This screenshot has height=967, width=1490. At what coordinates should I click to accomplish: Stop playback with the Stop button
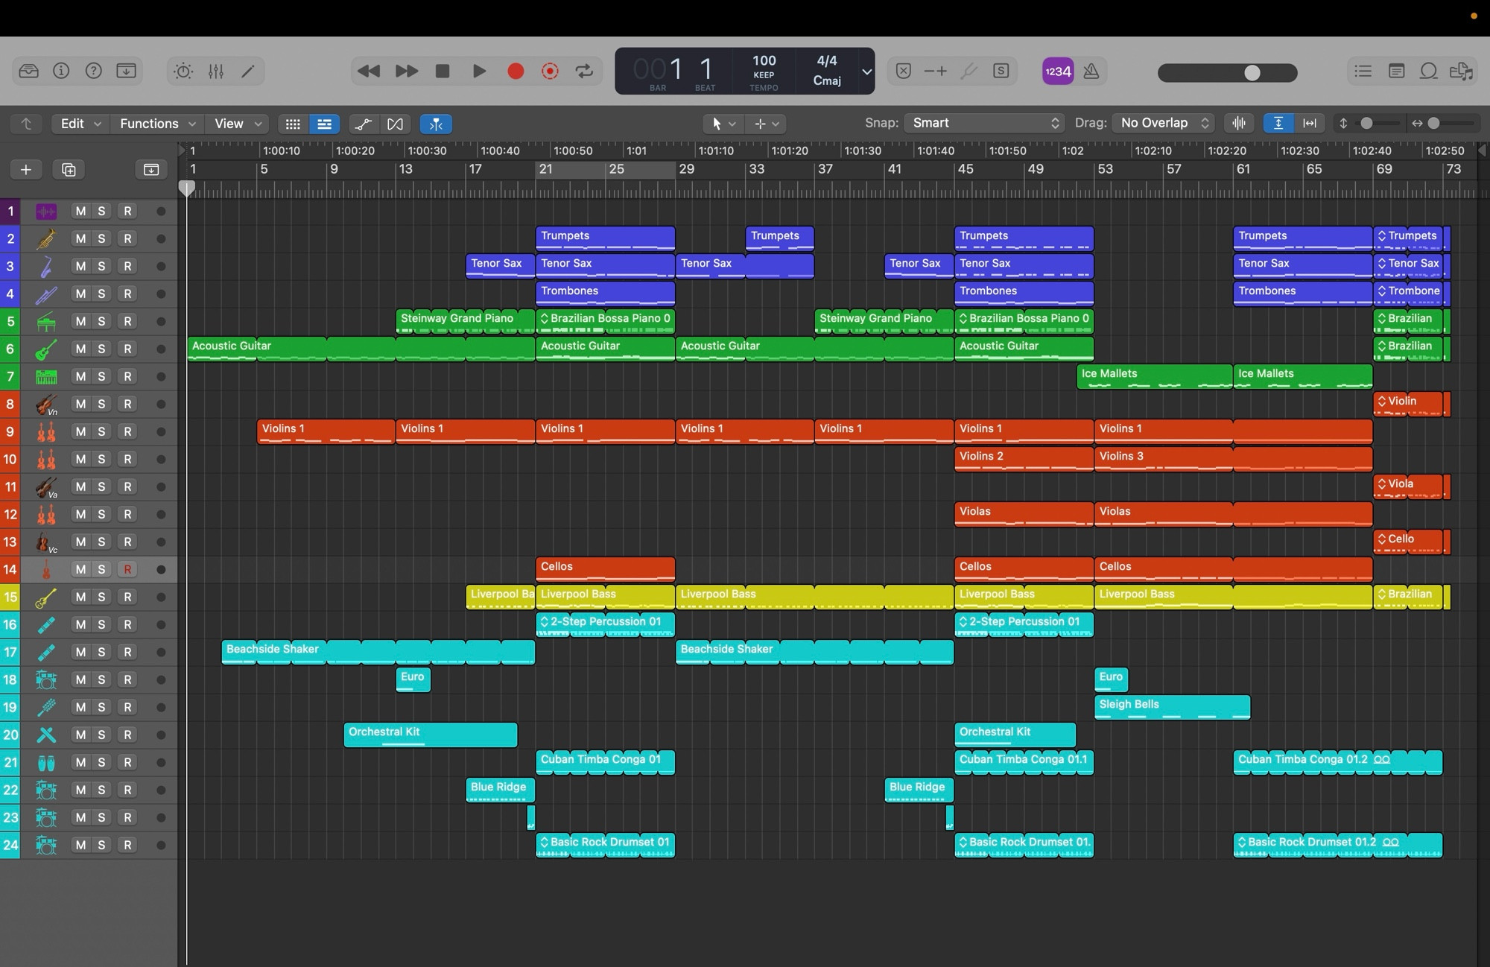(x=443, y=71)
